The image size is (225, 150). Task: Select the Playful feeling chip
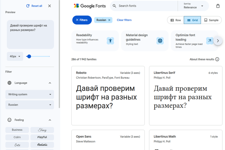(42, 137)
